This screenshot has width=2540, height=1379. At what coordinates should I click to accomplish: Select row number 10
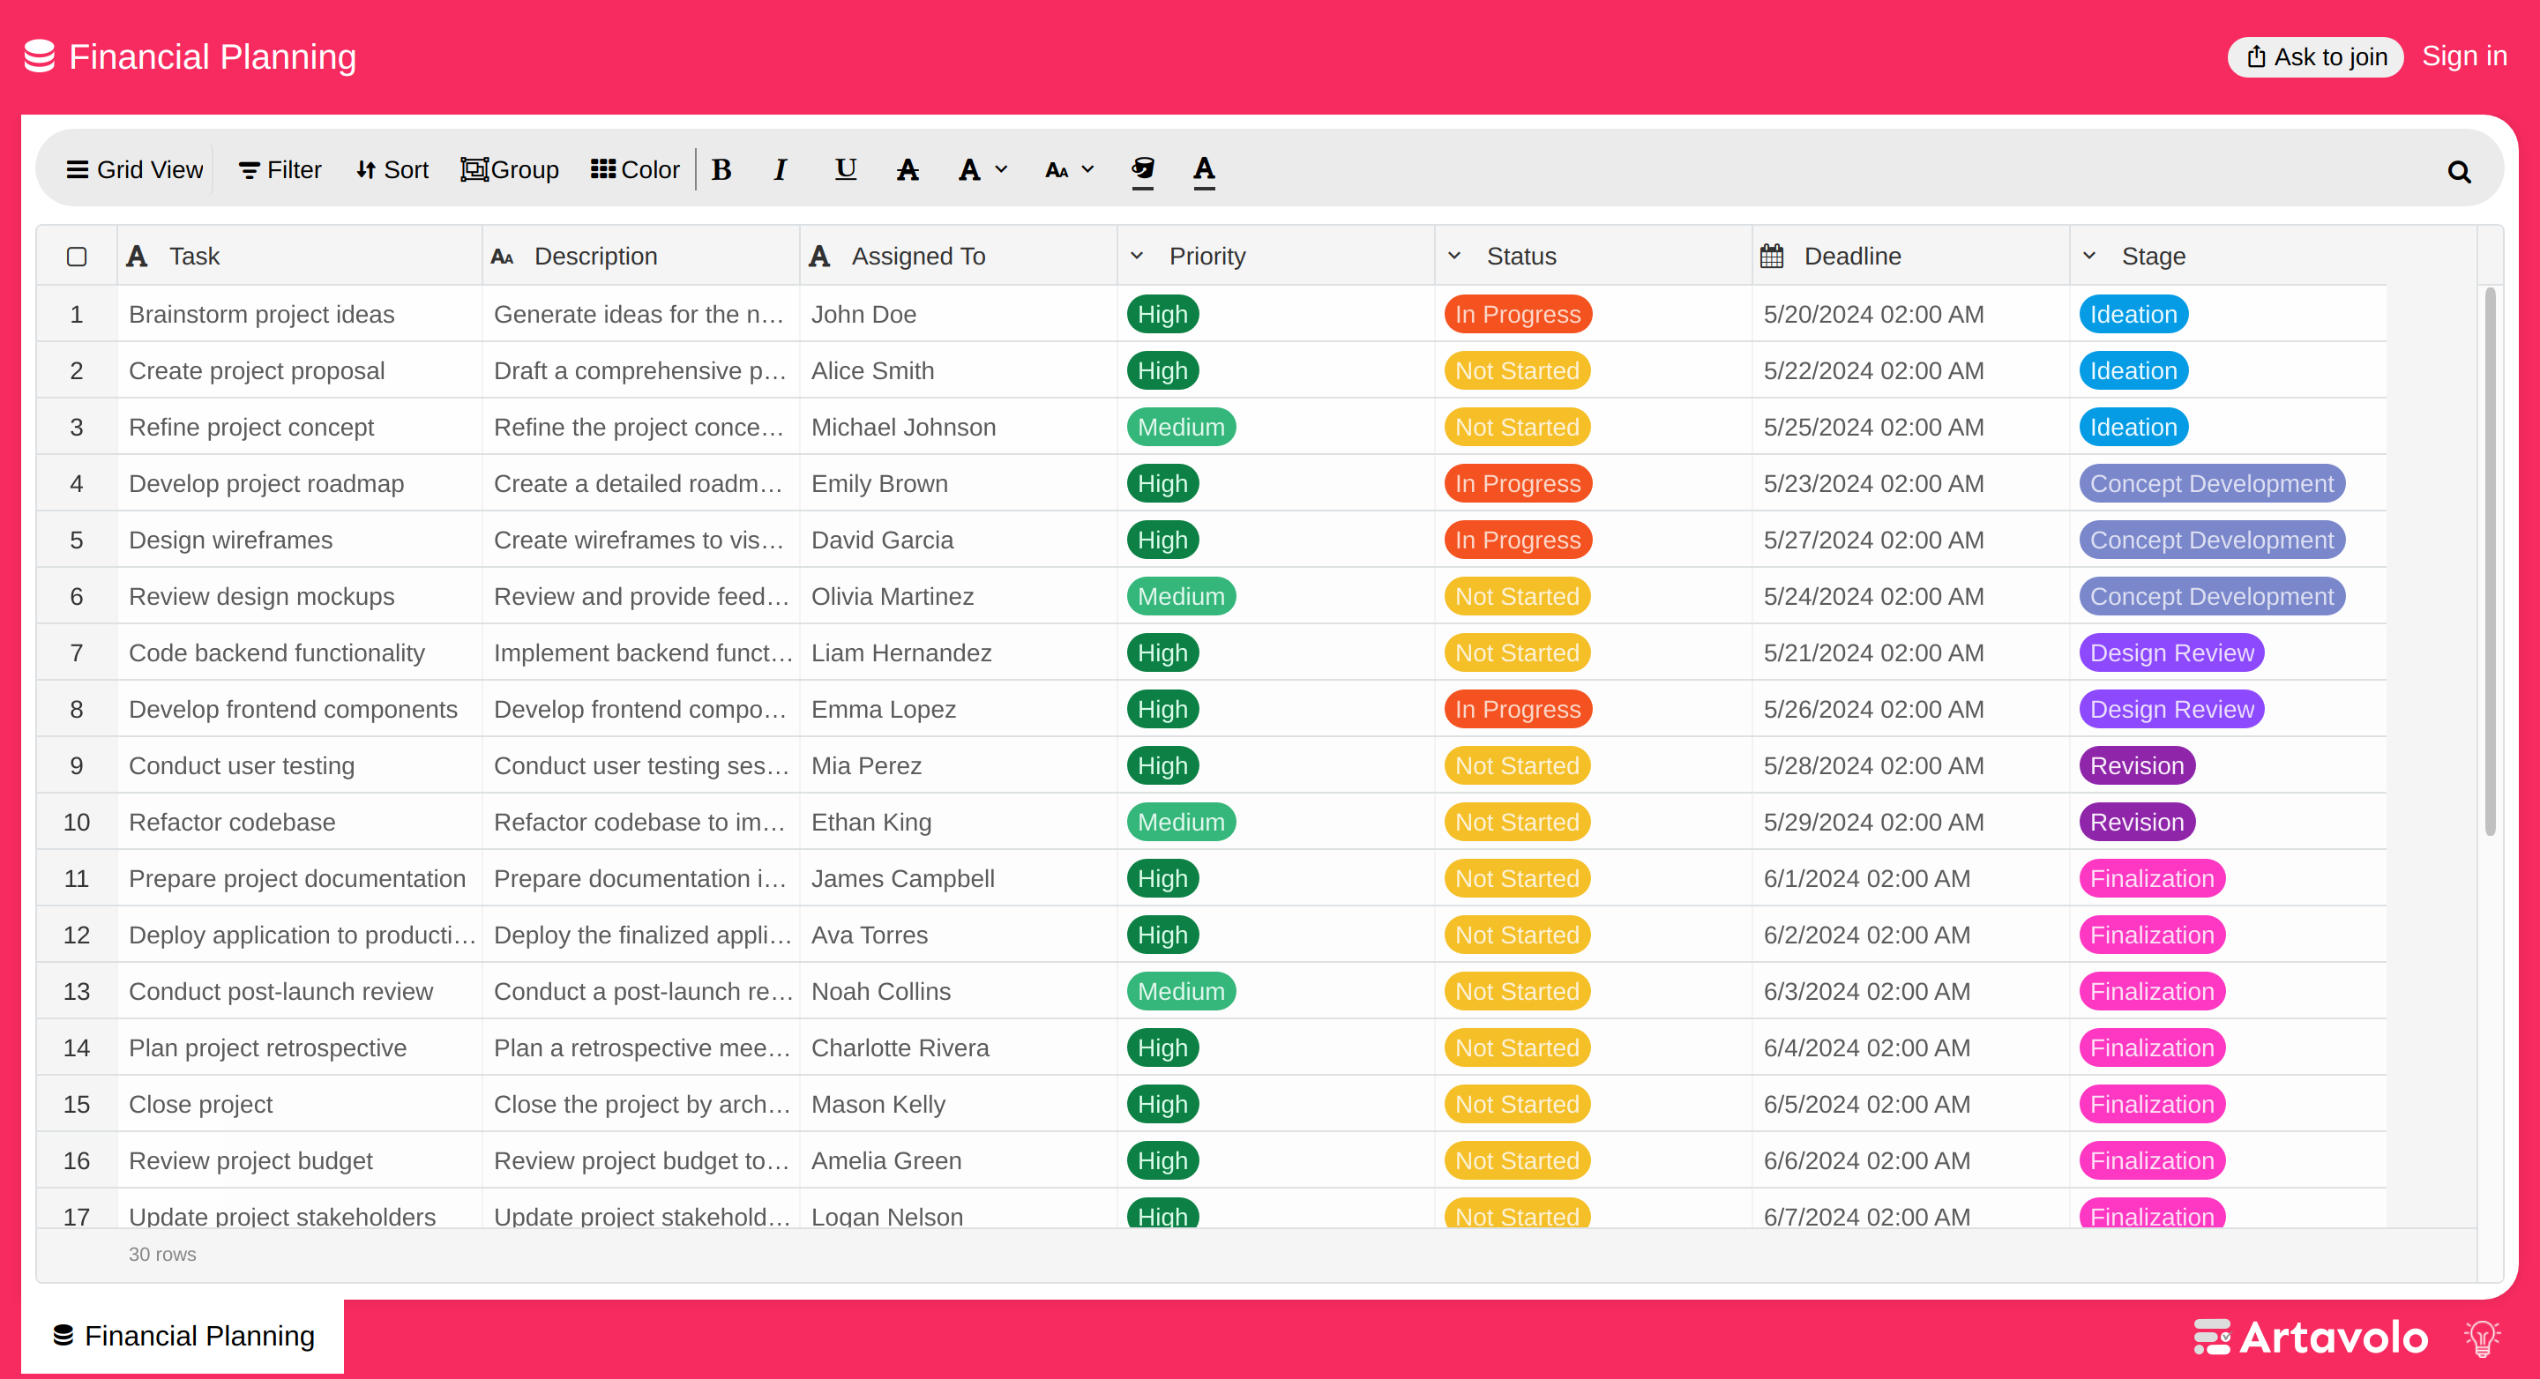coord(77,822)
